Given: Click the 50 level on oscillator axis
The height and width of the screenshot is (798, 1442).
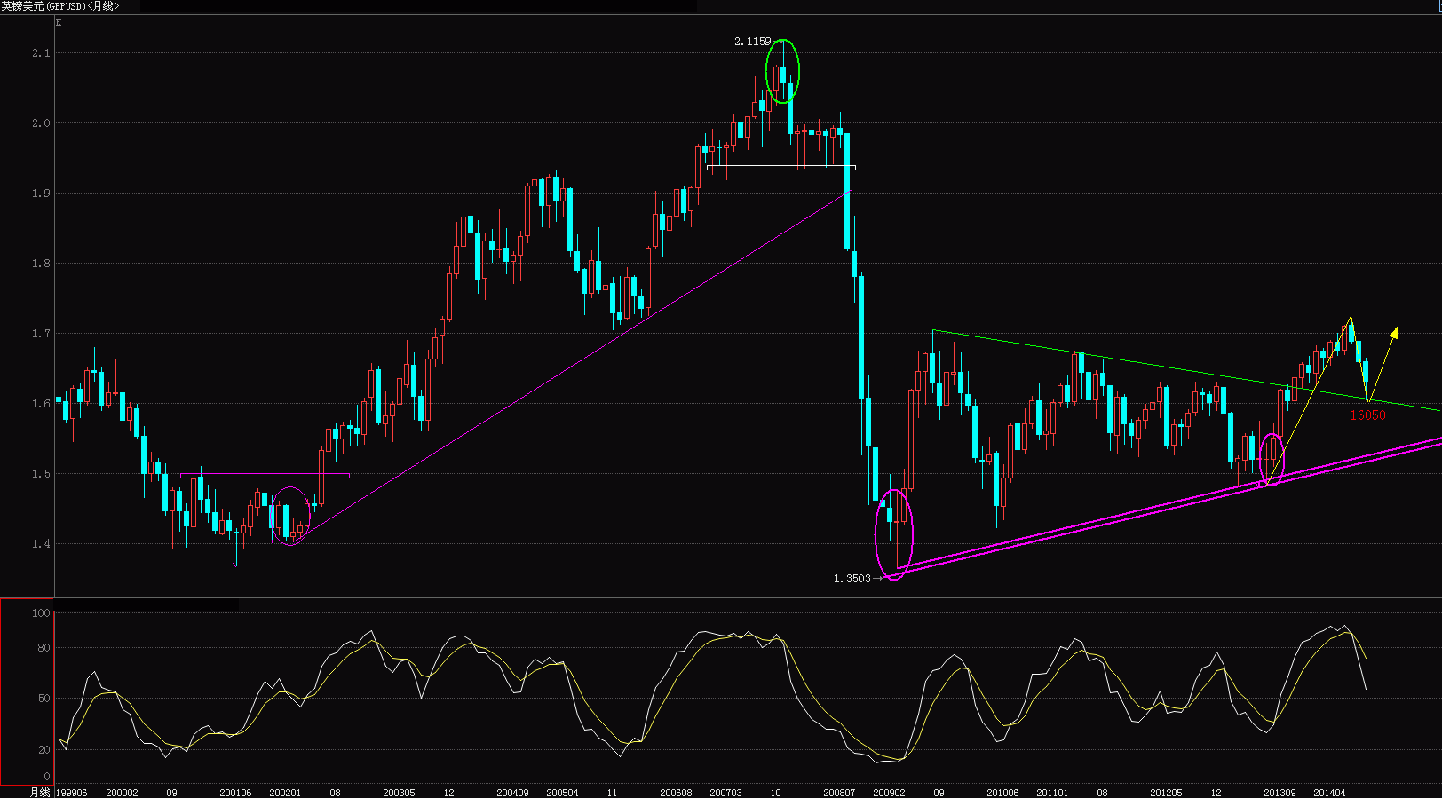Looking at the screenshot, I should click(x=44, y=699).
